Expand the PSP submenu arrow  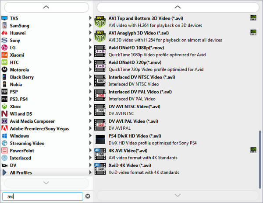(x=90, y=92)
